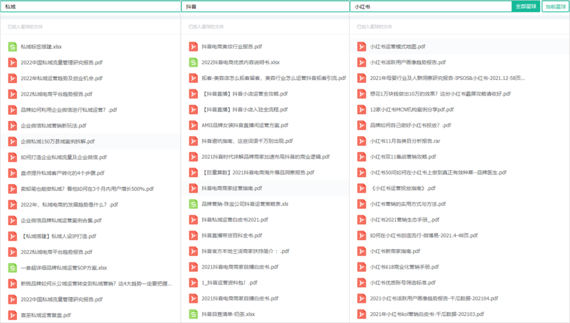Click PDF icon of 《小红书运营投放指南》.pdf
570x323 pixels.
pyautogui.click(x=362, y=188)
